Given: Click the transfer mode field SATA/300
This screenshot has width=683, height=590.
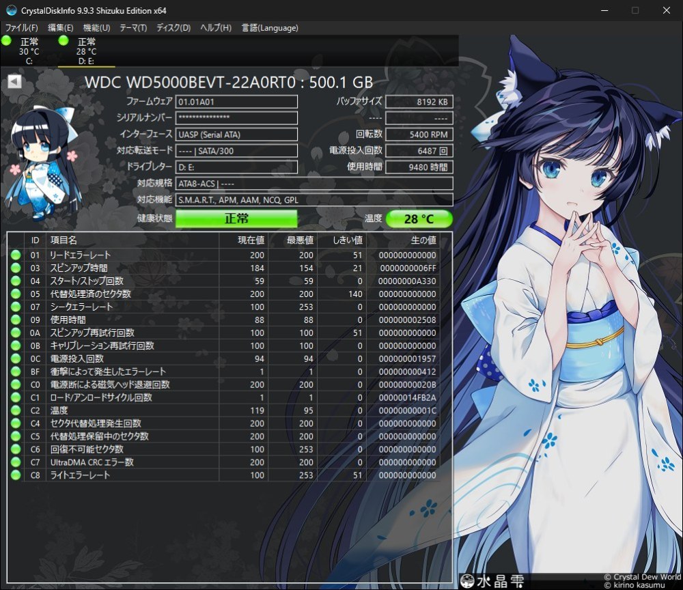Looking at the screenshot, I should click(x=236, y=151).
